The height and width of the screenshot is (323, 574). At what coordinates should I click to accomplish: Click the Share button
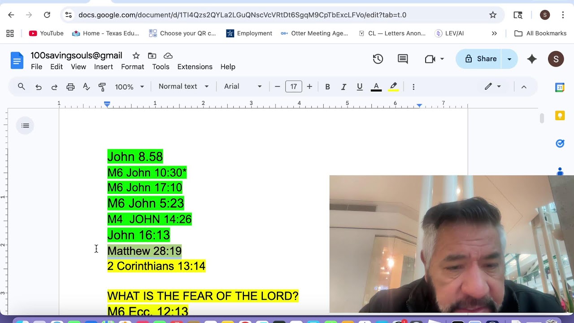point(480,59)
